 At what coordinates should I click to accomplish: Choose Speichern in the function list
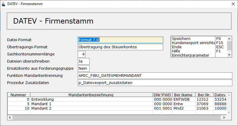tap(193, 38)
